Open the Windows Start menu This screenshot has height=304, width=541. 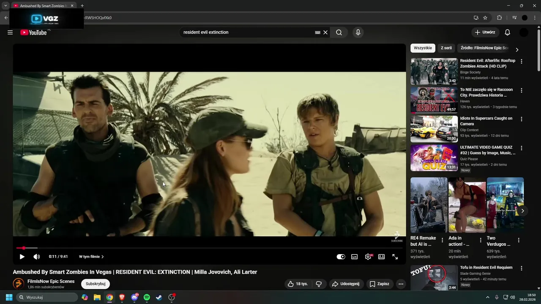tap(9, 297)
